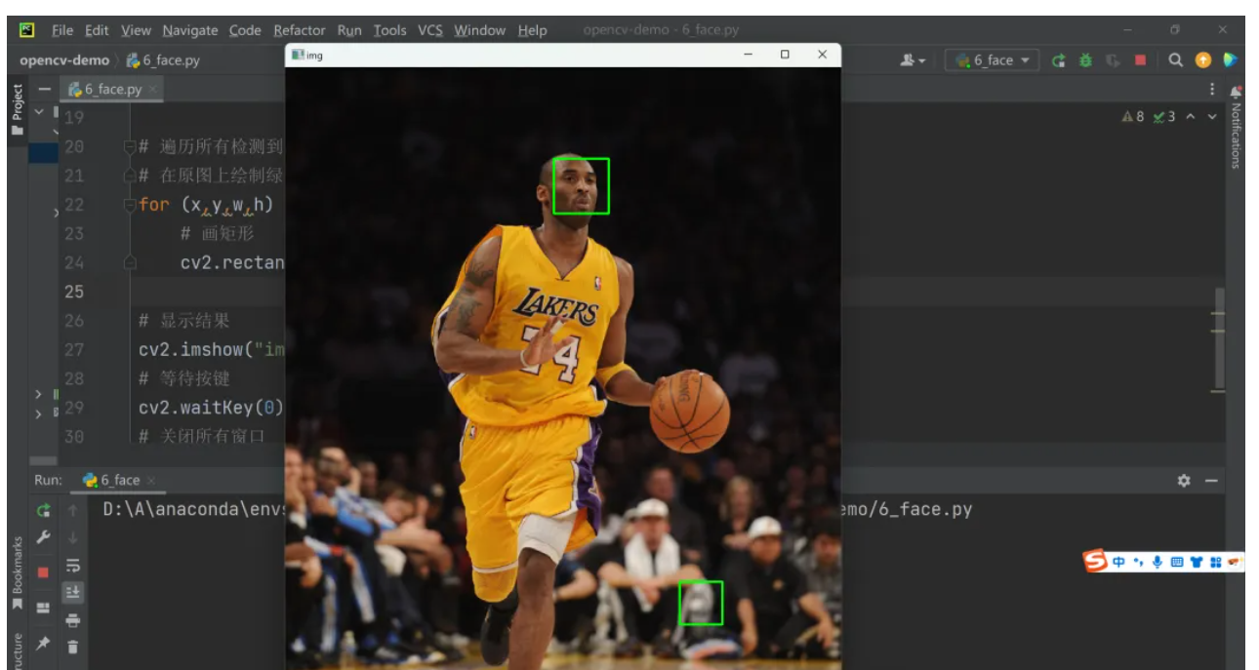Click the Sogou input method S icon
Viewport: 1259px width, 670px height.
[1096, 561]
